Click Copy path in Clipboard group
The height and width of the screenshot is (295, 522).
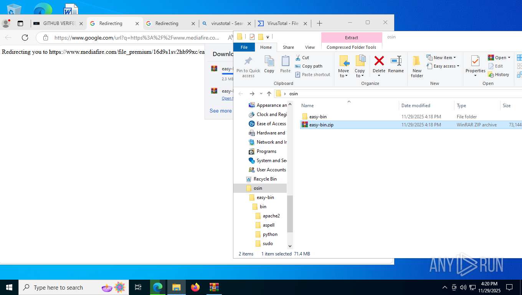[x=309, y=66]
